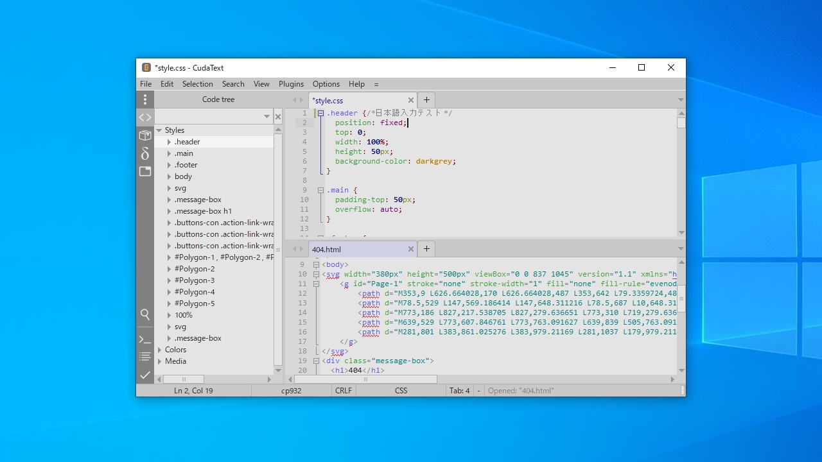The image size is (822, 462).
Task: Change encoding cp932 in status bar
Action: coord(292,391)
